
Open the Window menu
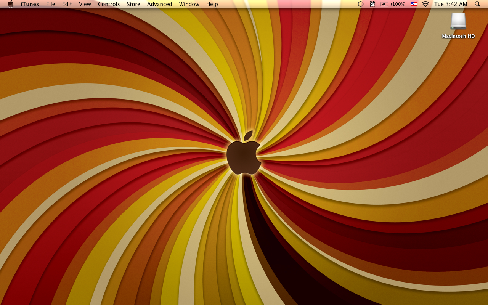[x=189, y=4]
